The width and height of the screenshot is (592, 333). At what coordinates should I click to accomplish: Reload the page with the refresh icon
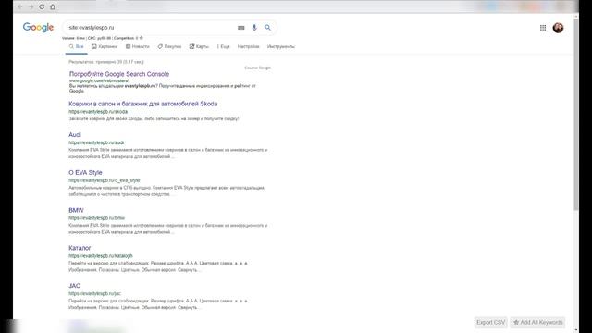pos(42,6)
